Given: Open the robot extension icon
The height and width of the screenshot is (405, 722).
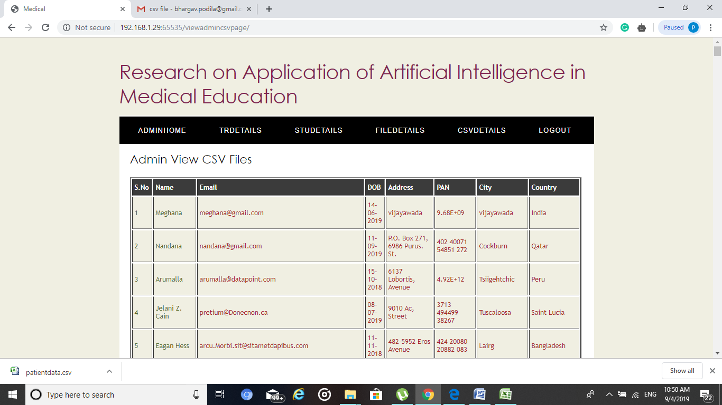Looking at the screenshot, I should point(642,27).
